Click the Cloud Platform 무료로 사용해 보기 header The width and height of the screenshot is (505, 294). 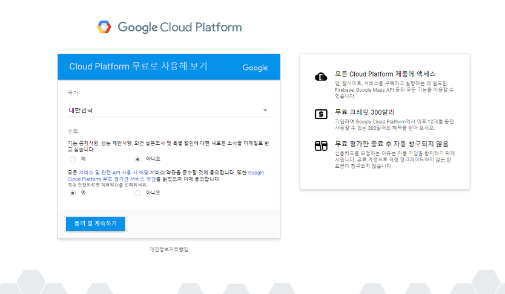click(138, 66)
